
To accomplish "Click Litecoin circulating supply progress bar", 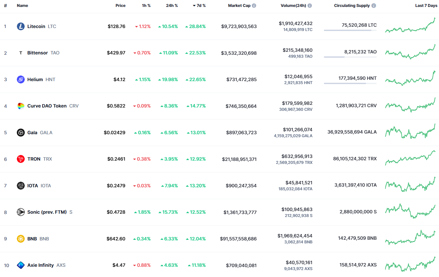I will coord(350,30).
